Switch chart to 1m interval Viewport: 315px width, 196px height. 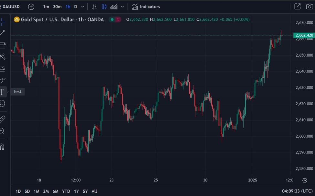[46, 6]
